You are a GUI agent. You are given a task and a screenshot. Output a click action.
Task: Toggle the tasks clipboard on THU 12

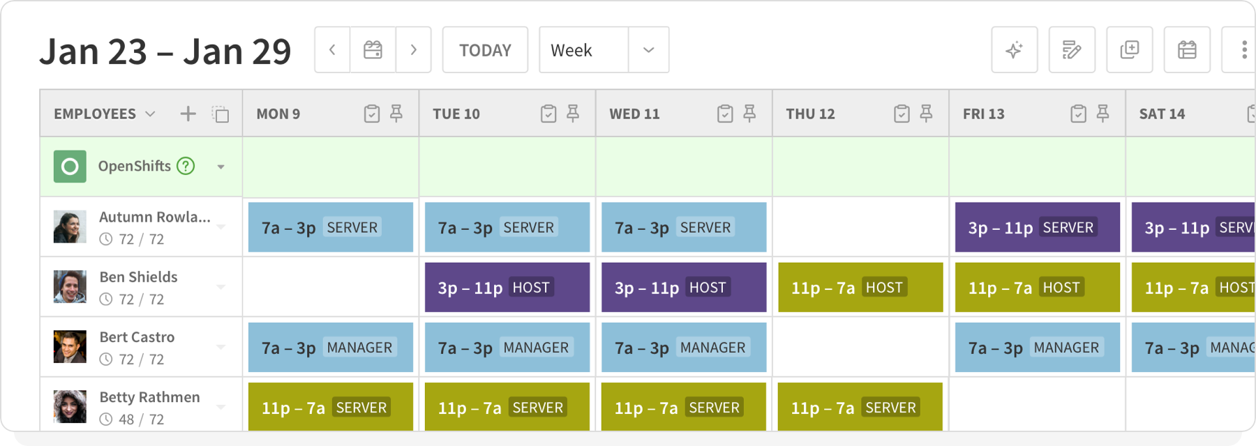click(902, 112)
